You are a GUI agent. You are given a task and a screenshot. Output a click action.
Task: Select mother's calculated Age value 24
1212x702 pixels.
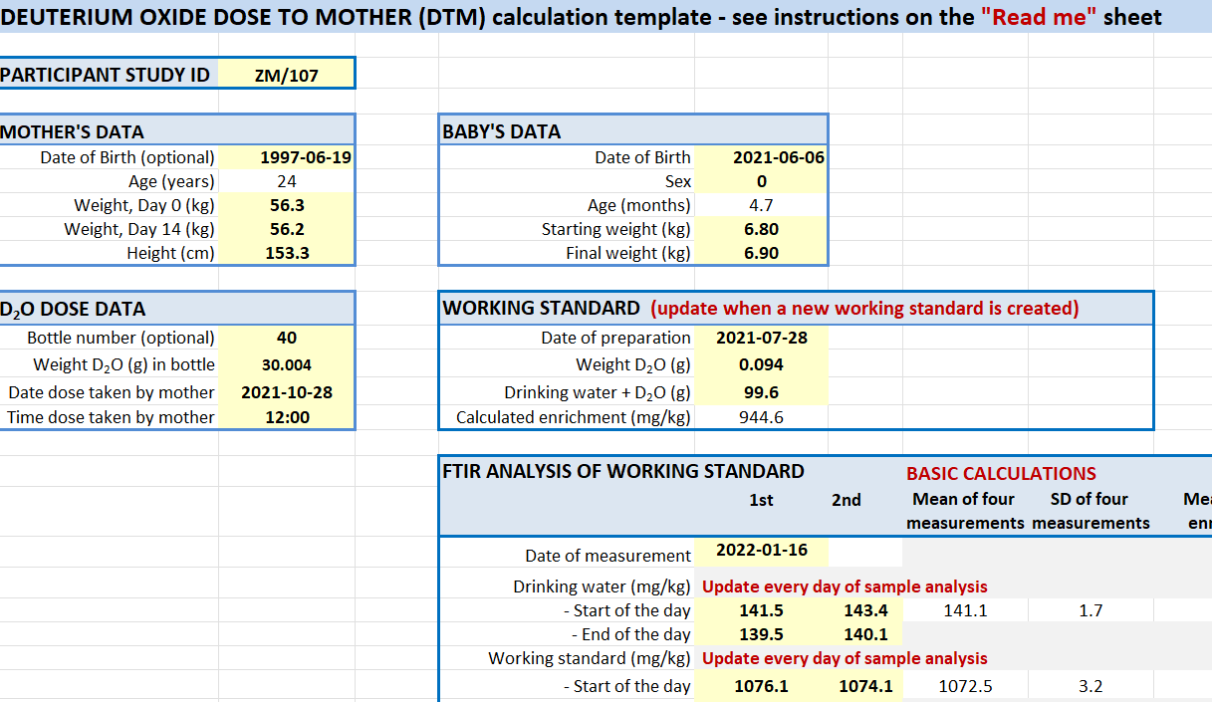286,181
